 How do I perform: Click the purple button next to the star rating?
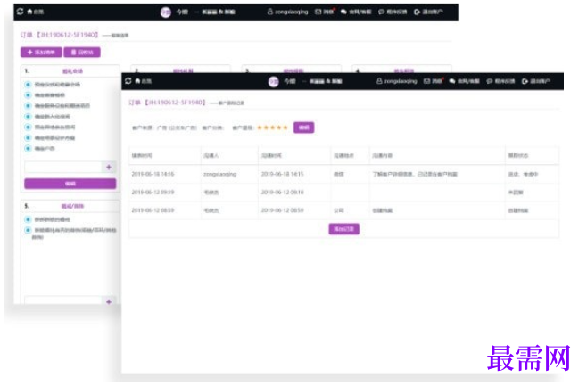[x=304, y=127]
